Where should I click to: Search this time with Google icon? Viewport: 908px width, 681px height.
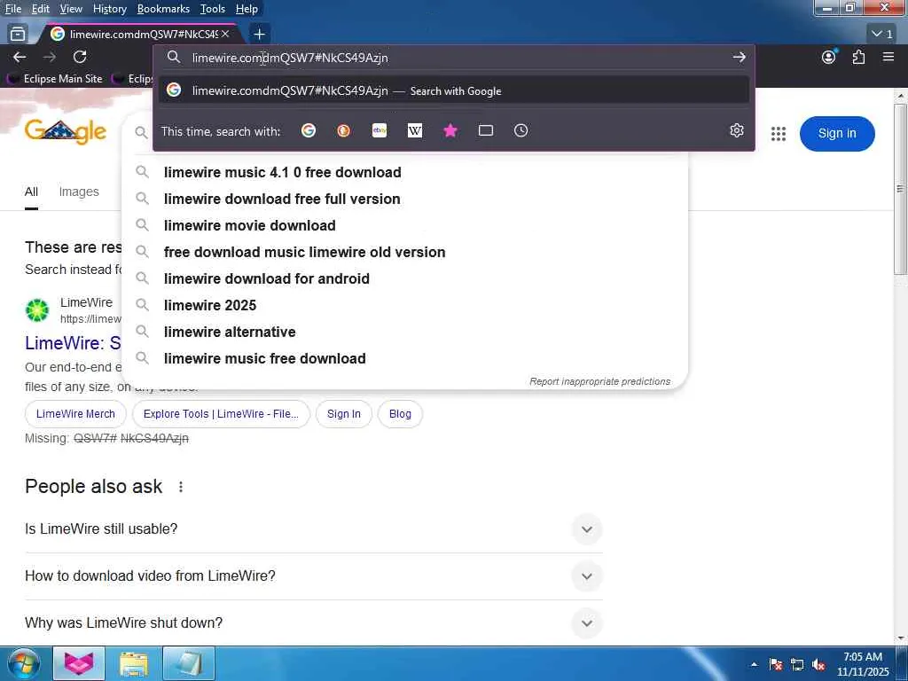pyautogui.click(x=309, y=131)
